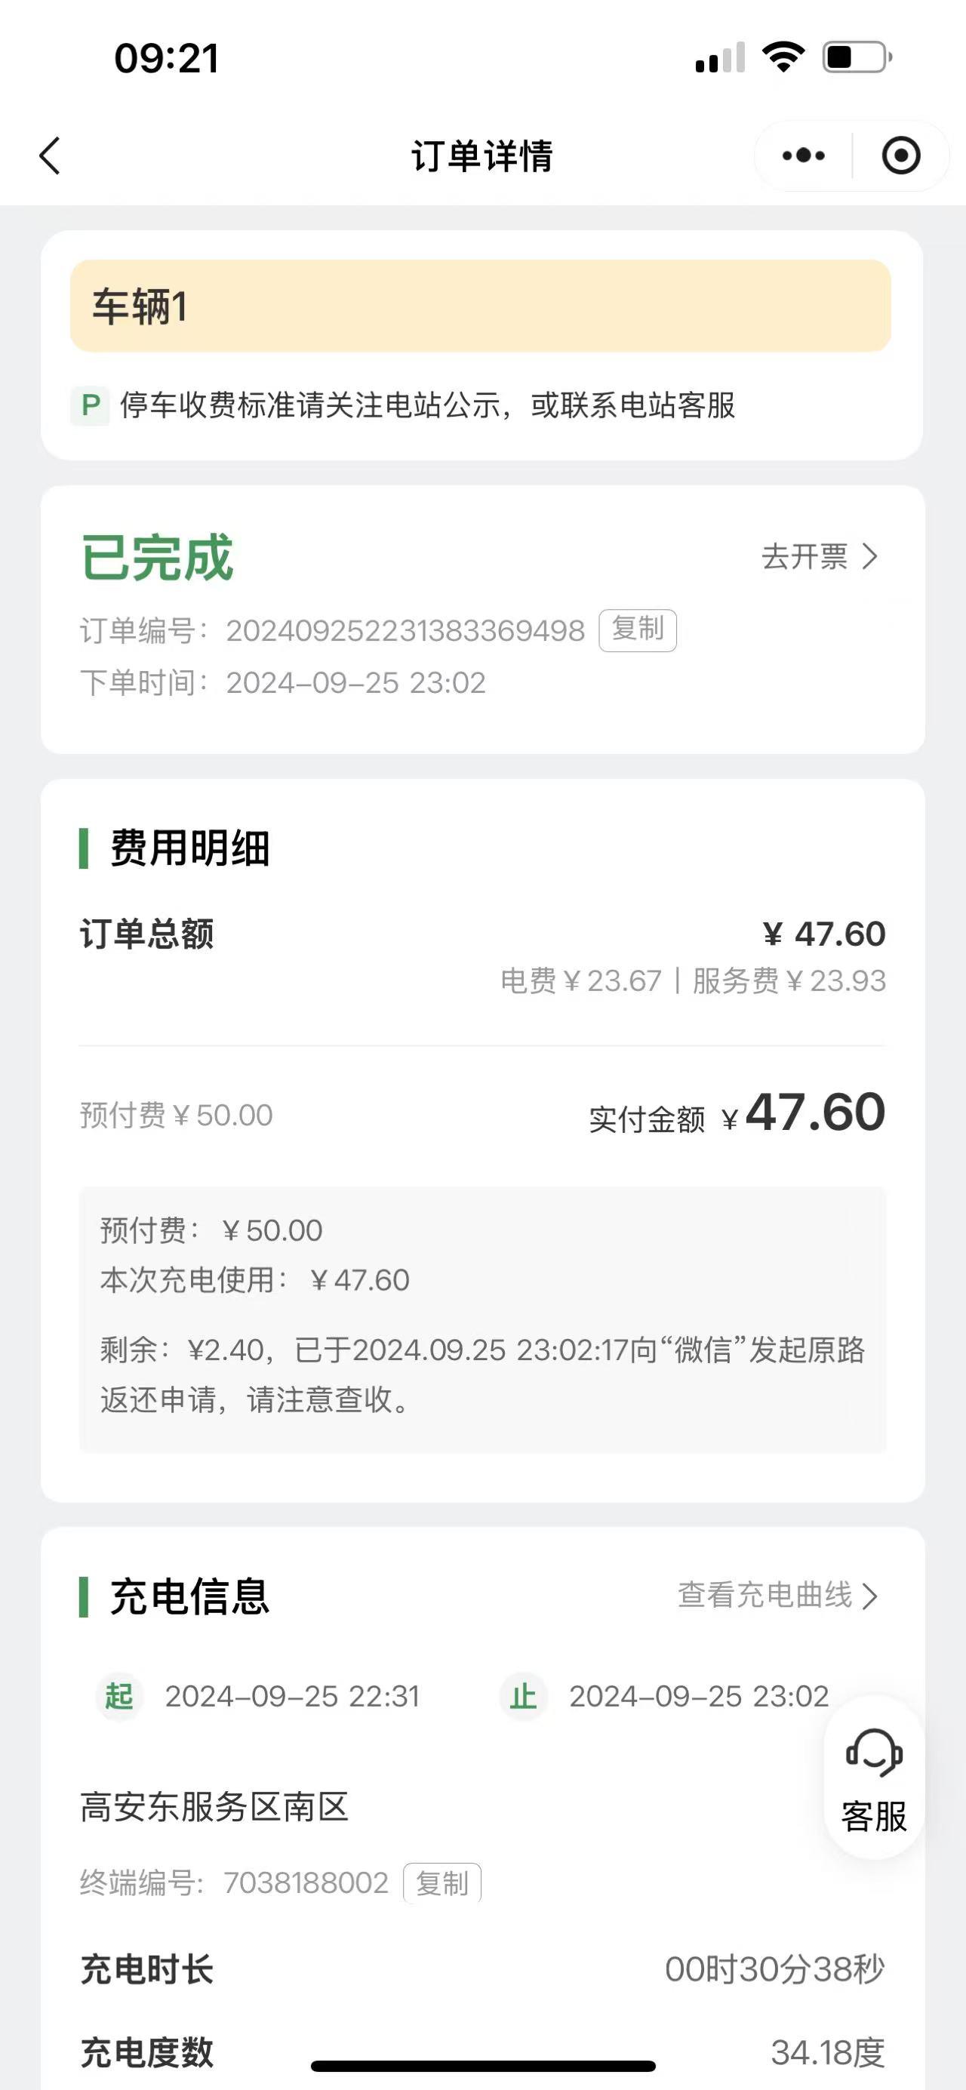966x2090 pixels.
Task: Tap the Wi-Fi status icon
Action: (x=783, y=57)
